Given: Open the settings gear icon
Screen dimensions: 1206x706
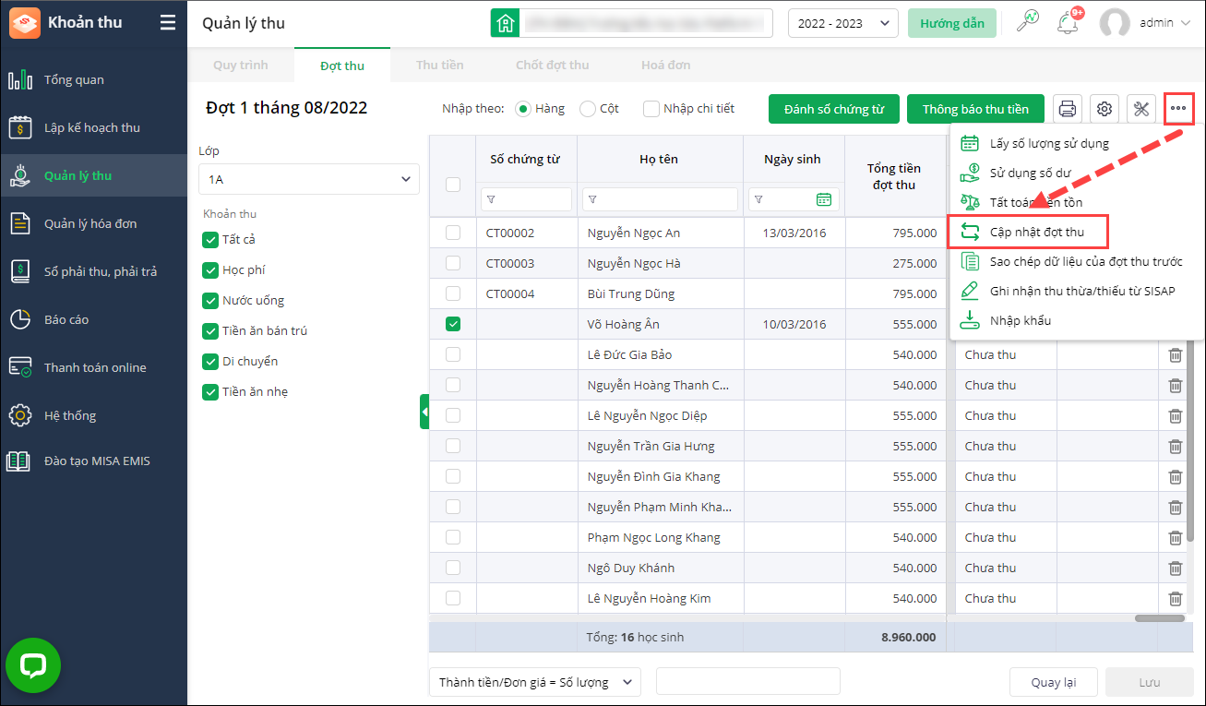Looking at the screenshot, I should click(1105, 109).
